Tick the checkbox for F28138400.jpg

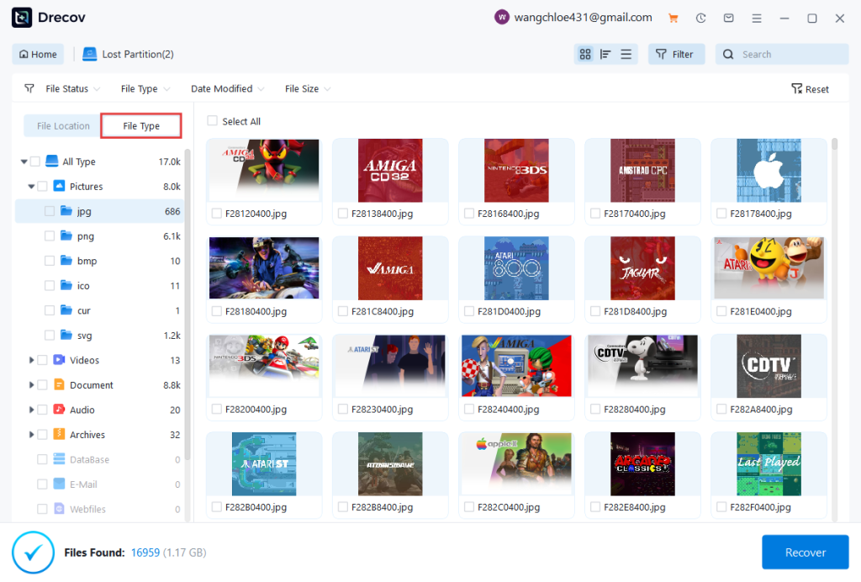[343, 214]
